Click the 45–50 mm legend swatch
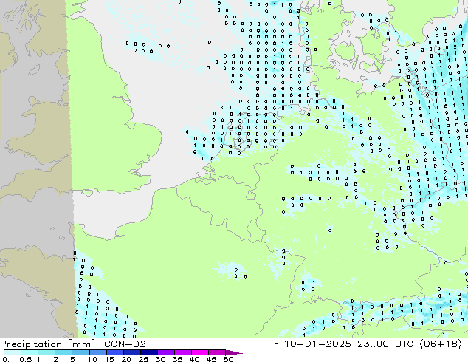Viewport: 468px width, 362px height. click(217, 352)
